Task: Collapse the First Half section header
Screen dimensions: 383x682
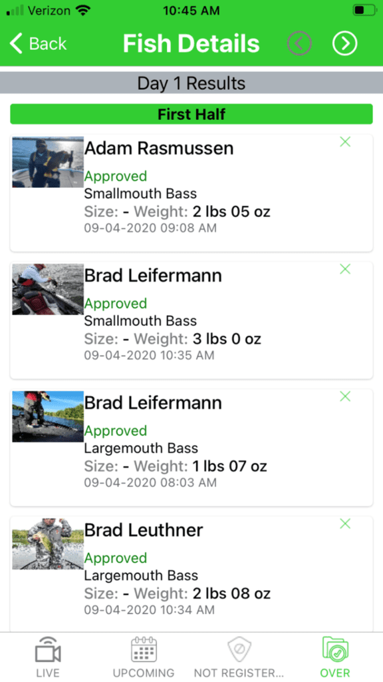Action: tap(191, 114)
